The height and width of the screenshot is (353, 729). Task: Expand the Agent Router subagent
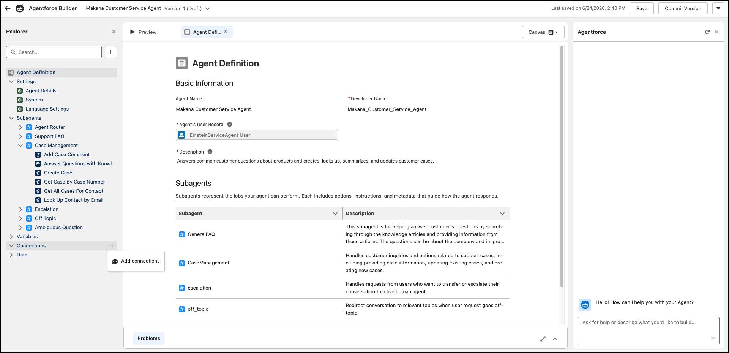coord(21,127)
